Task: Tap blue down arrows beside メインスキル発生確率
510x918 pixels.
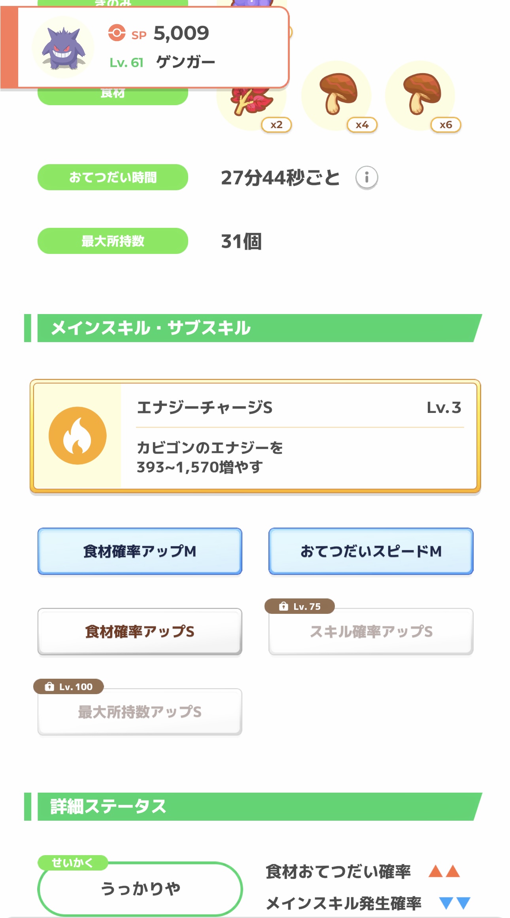Action: (455, 903)
